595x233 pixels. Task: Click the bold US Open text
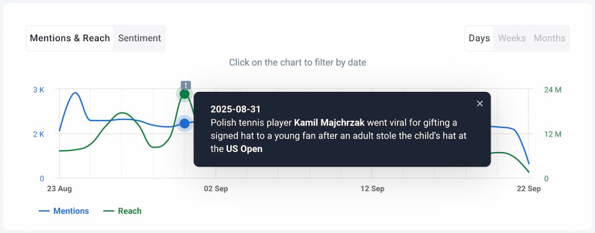tap(244, 149)
